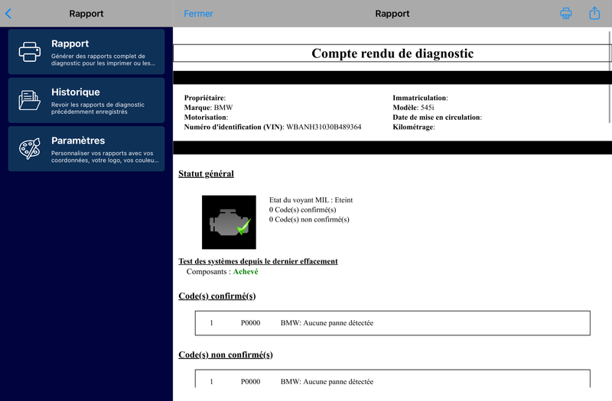The width and height of the screenshot is (612, 401).
Task: Click the report vertical scrollbar
Action: click(610, 77)
